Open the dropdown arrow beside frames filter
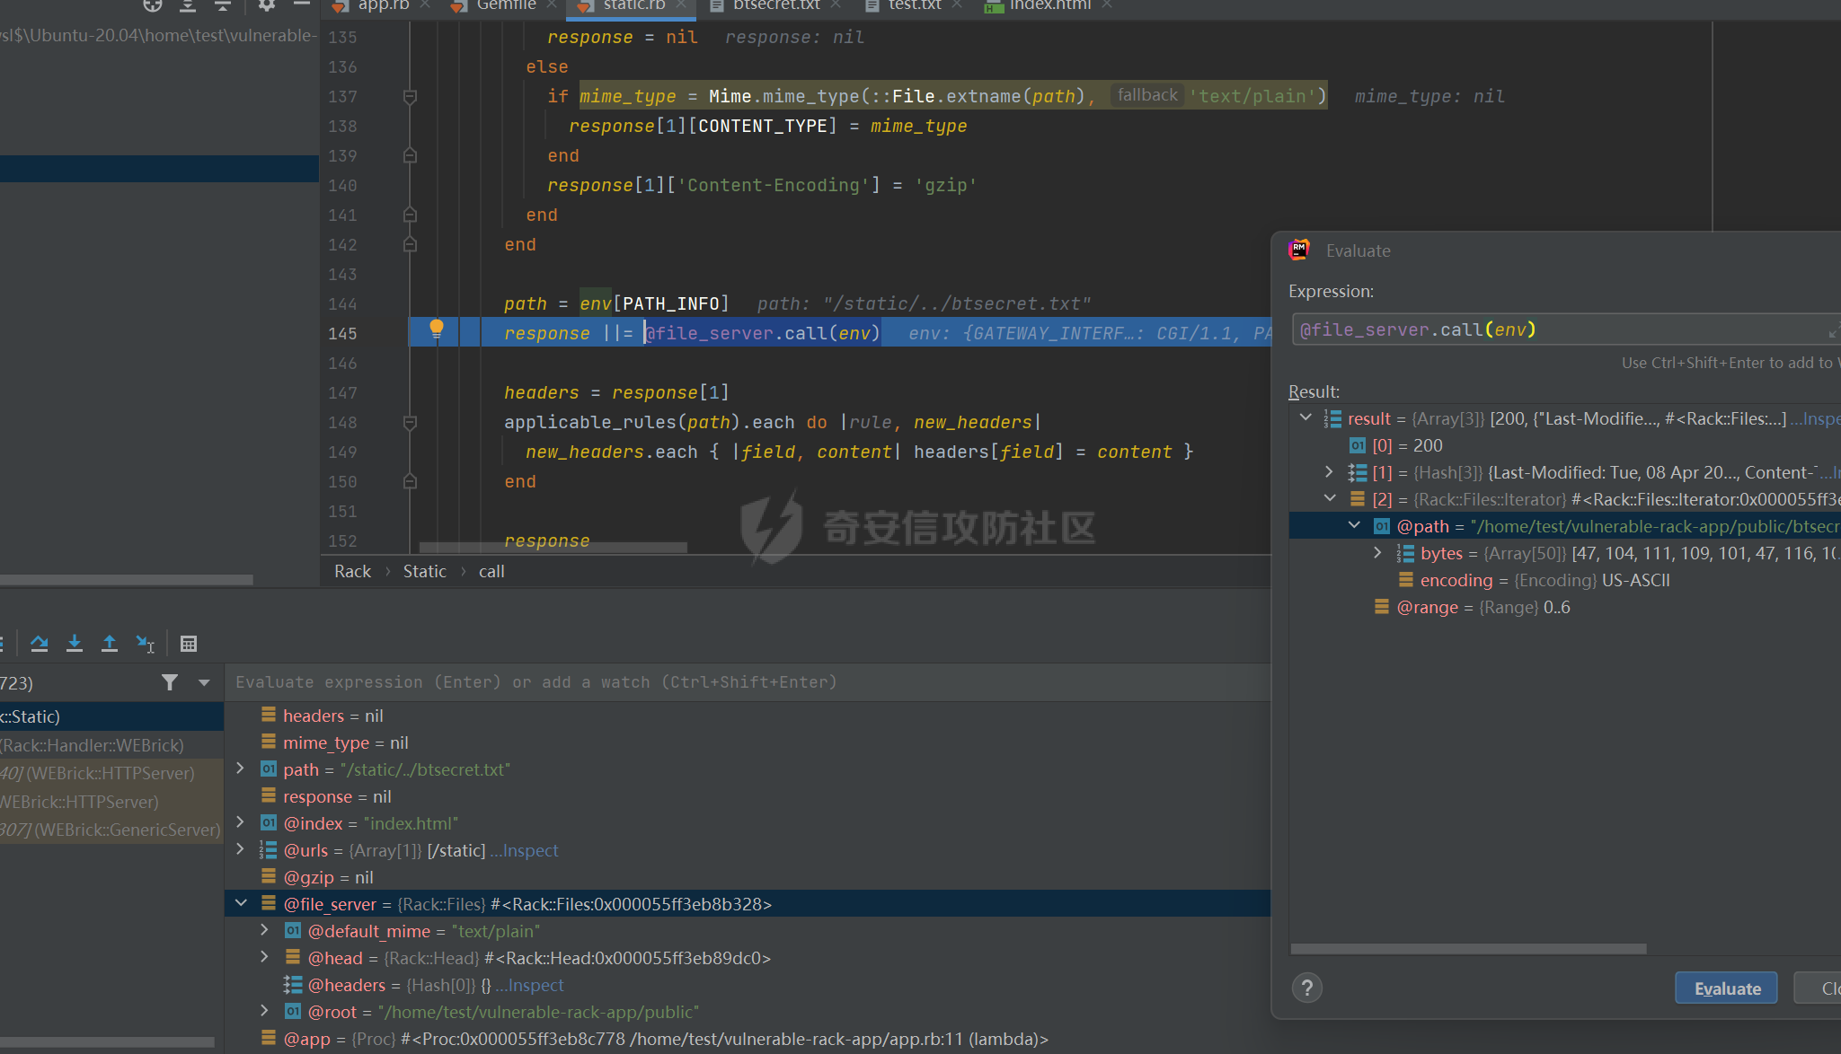 [x=204, y=682]
